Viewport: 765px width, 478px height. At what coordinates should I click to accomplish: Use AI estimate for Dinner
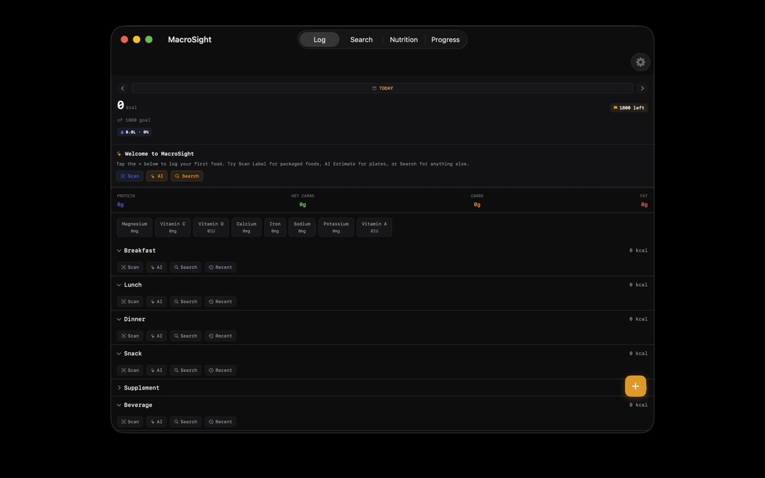point(157,336)
